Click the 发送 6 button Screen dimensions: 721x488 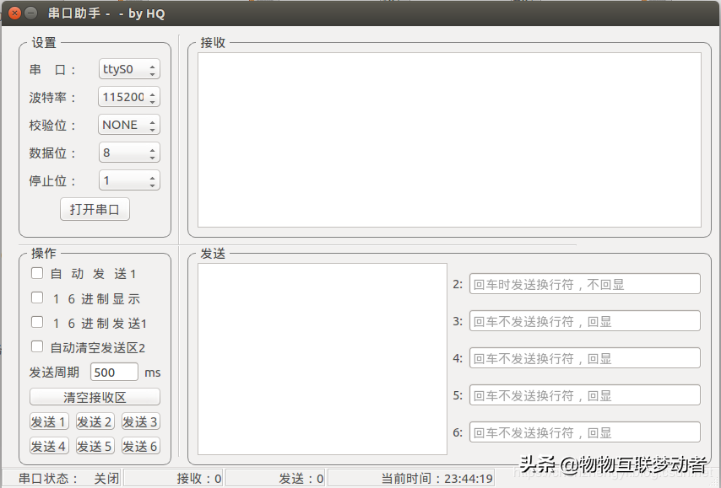pos(141,446)
